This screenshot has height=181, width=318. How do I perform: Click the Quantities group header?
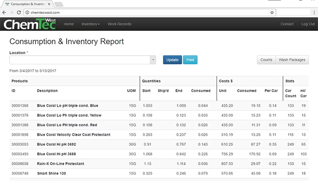click(151, 81)
